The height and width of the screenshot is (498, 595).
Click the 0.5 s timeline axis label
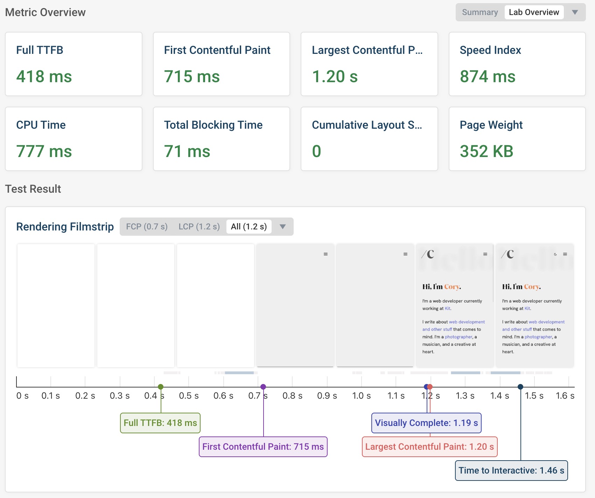(x=189, y=396)
